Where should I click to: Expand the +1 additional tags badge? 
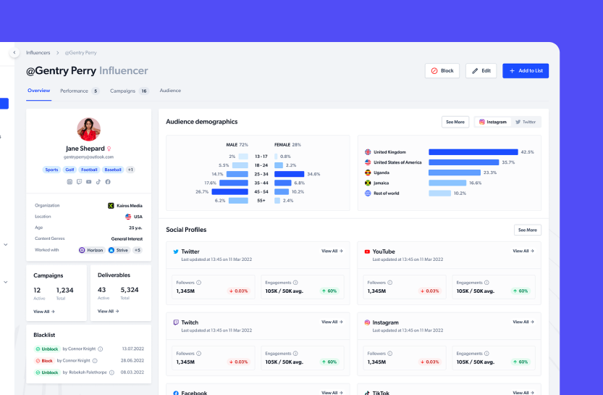(130, 170)
